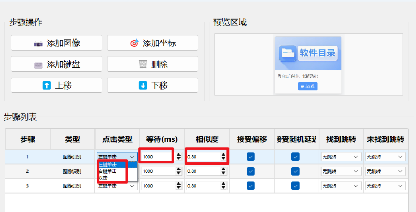This screenshot has height=212, width=416.
Task: Click the camera icon for 添加图像
Action: click(x=39, y=43)
